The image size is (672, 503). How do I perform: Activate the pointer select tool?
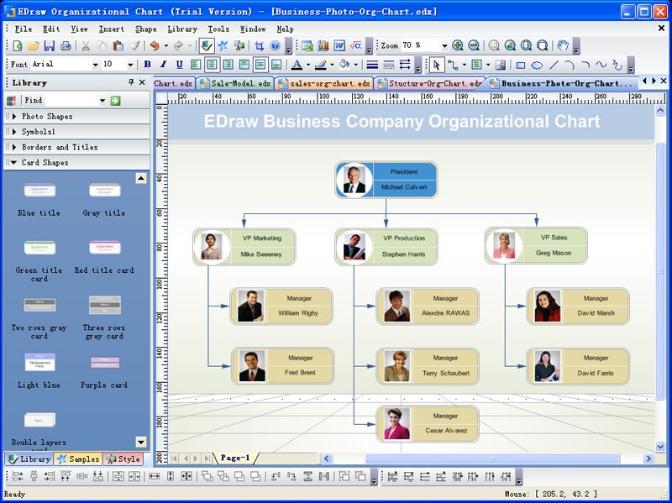pyautogui.click(x=436, y=65)
